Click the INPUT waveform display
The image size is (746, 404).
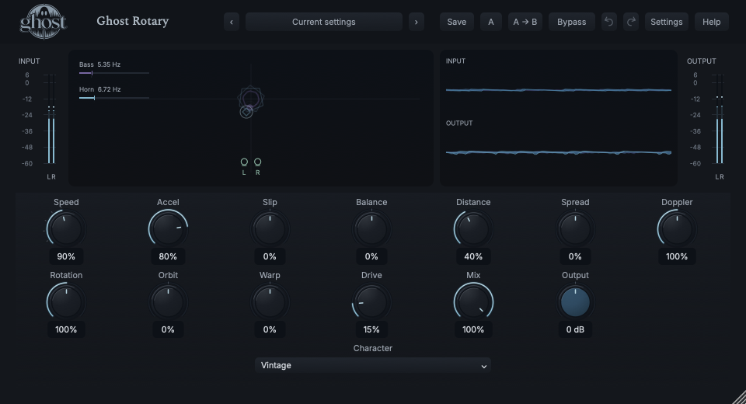(559, 89)
